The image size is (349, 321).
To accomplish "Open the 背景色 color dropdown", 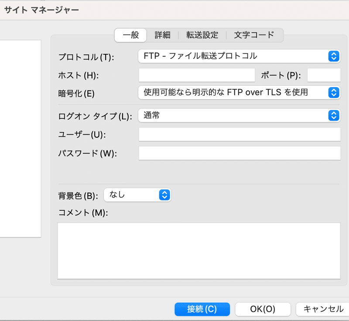I will click(137, 195).
